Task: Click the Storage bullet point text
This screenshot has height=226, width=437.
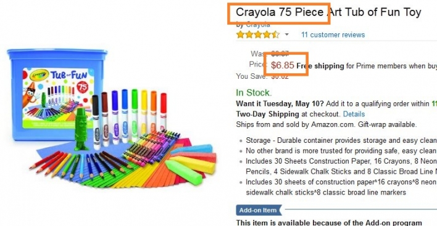Action: click(x=341, y=140)
